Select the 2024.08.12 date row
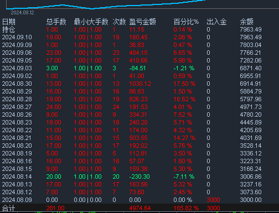Screen dimensions: 279x213 (x=17, y=192)
